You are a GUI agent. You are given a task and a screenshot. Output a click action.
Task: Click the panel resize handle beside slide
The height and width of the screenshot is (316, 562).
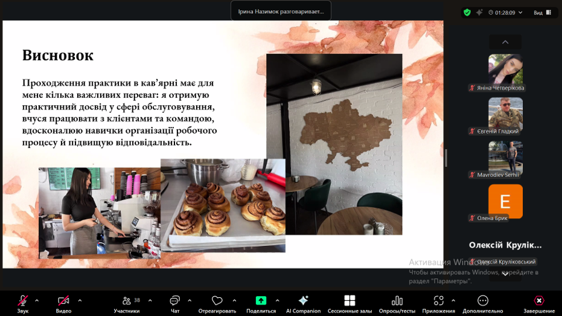click(x=446, y=158)
